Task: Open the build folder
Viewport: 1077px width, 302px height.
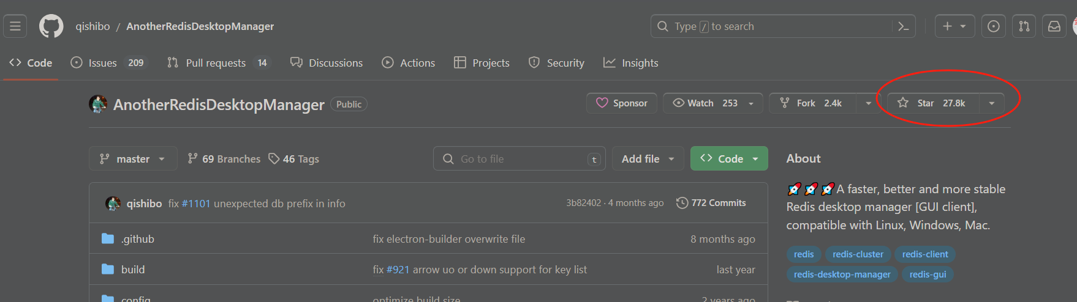Action: tap(133, 270)
